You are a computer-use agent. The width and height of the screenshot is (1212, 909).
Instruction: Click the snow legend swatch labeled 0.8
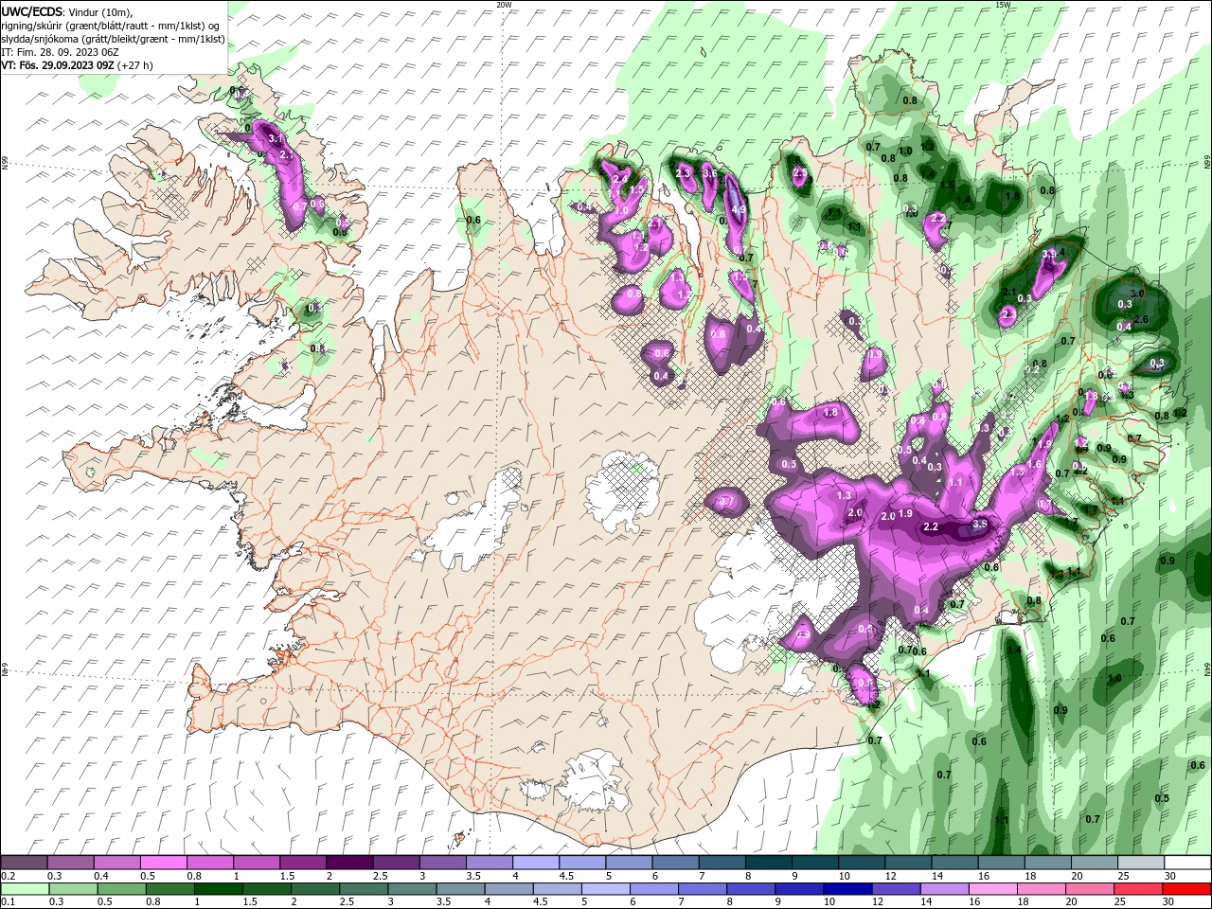click(209, 863)
